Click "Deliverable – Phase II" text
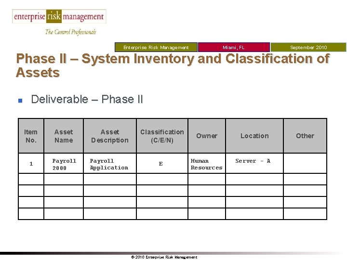347x260 pixels. tap(87, 99)
